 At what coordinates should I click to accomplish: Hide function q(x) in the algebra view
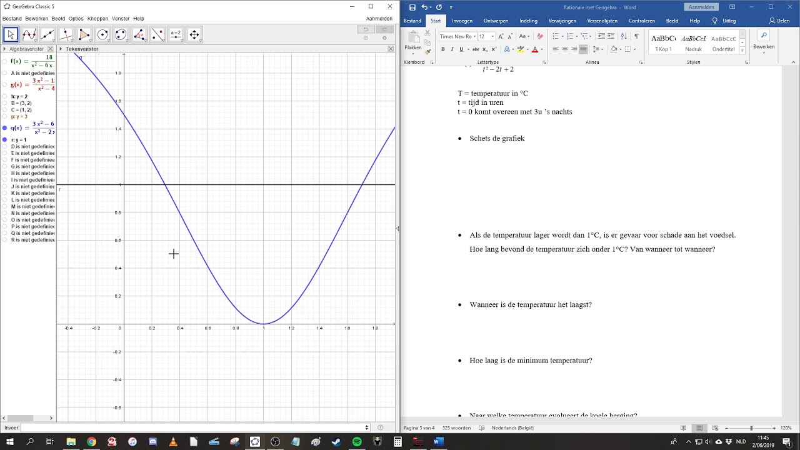(5, 128)
